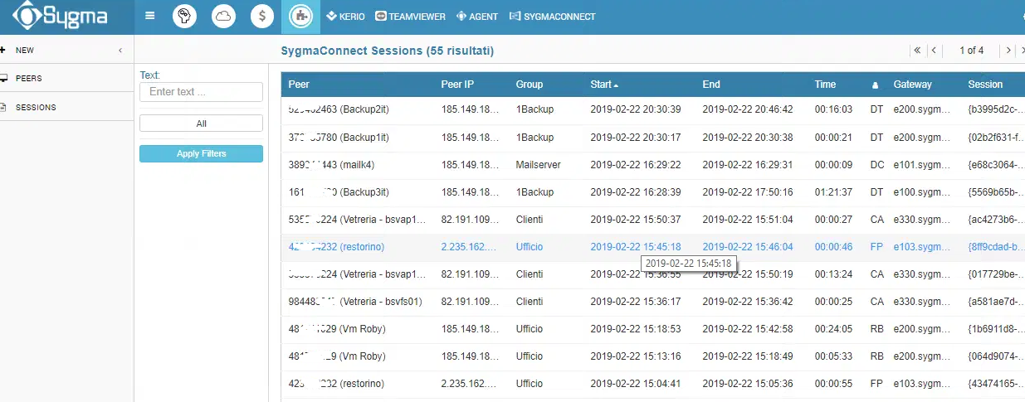Open the Kerio menu item

(345, 17)
